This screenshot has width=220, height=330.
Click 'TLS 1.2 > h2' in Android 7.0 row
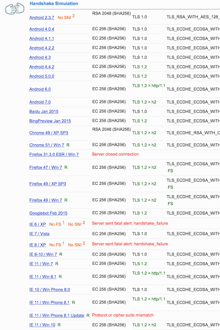pyautogui.click(x=144, y=102)
